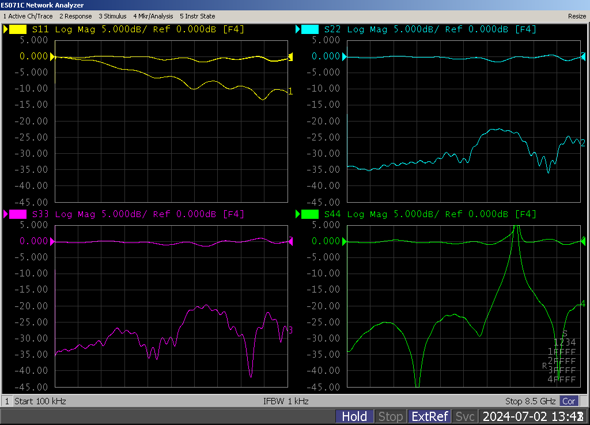590x425 pixels.
Task: Toggle the ExtRef status indicator
Action: point(429,416)
